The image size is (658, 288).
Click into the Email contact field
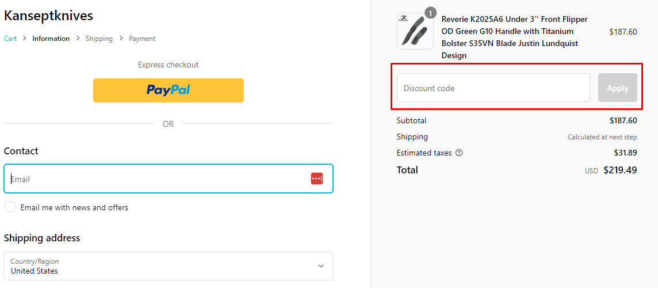(x=169, y=178)
